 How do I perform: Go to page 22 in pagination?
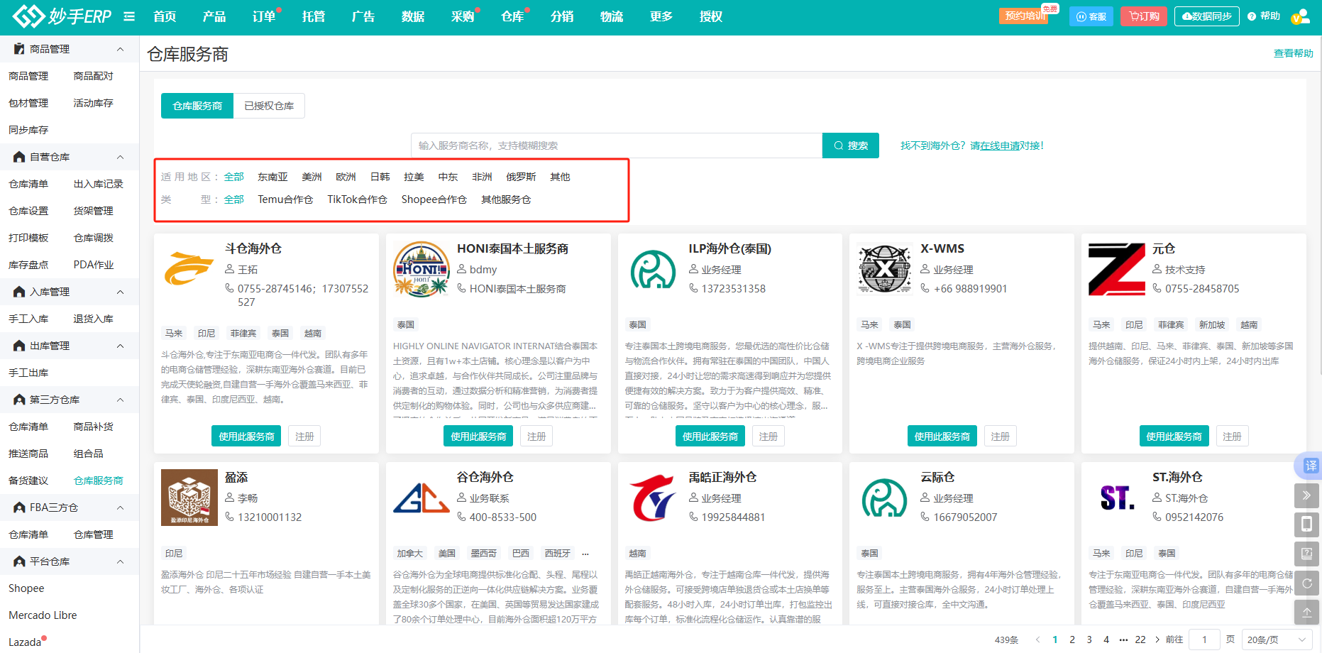point(1140,640)
